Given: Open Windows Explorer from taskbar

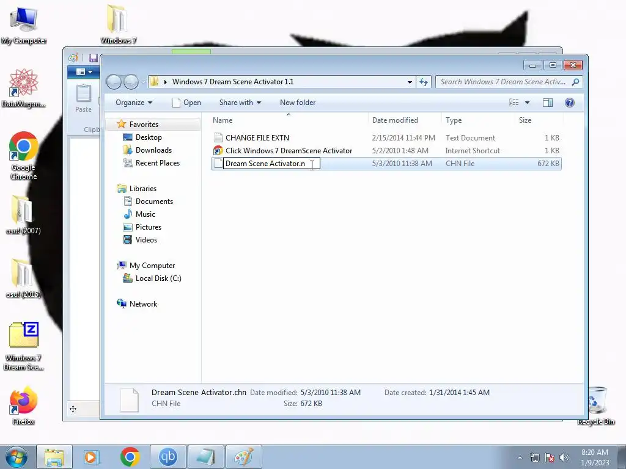Looking at the screenshot, I should tap(54, 457).
